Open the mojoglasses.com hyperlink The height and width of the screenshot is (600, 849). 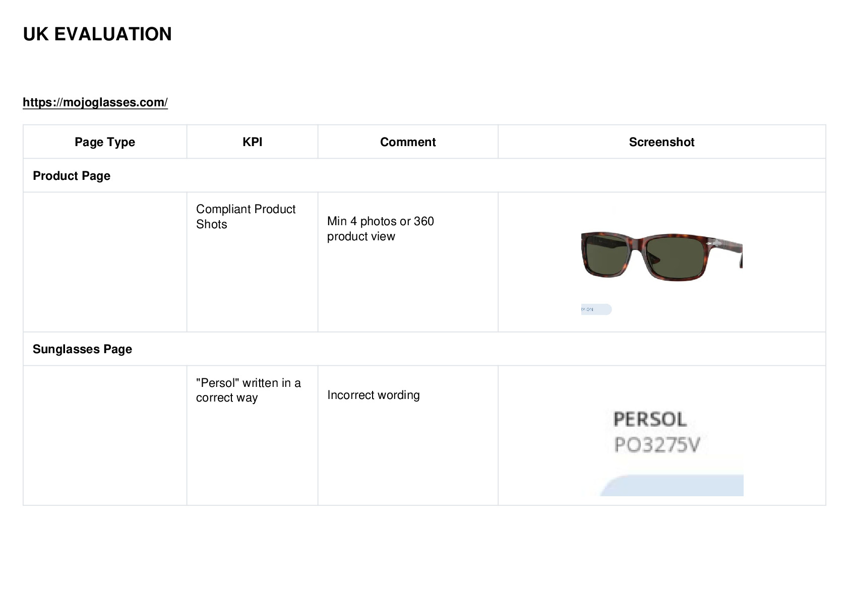tap(95, 102)
